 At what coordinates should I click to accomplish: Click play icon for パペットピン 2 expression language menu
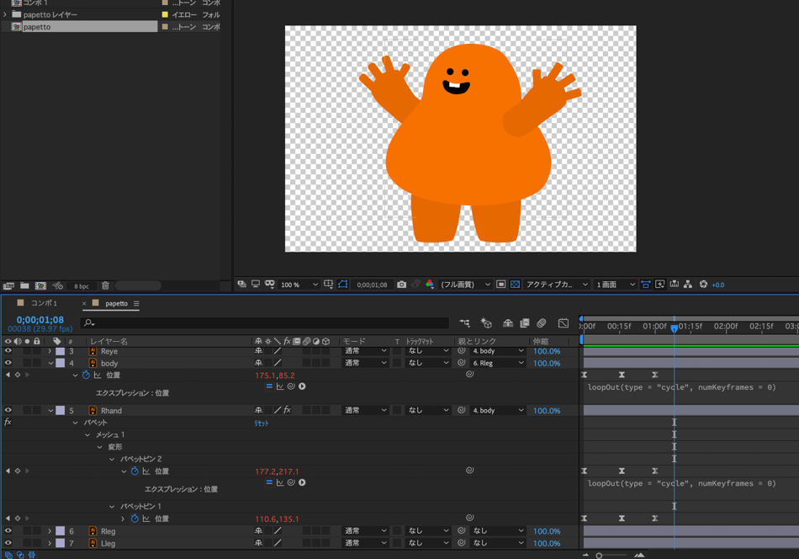coord(302,483)
